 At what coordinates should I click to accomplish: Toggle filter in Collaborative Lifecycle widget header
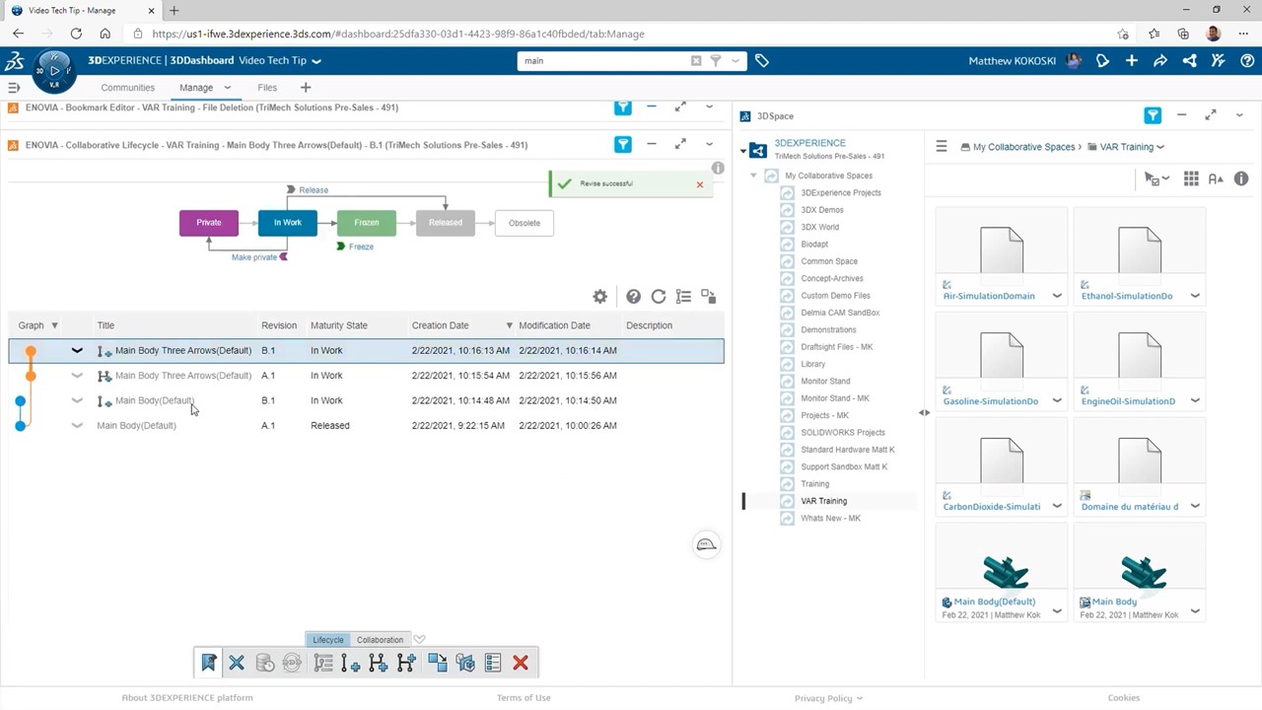(x=623, y=145)
